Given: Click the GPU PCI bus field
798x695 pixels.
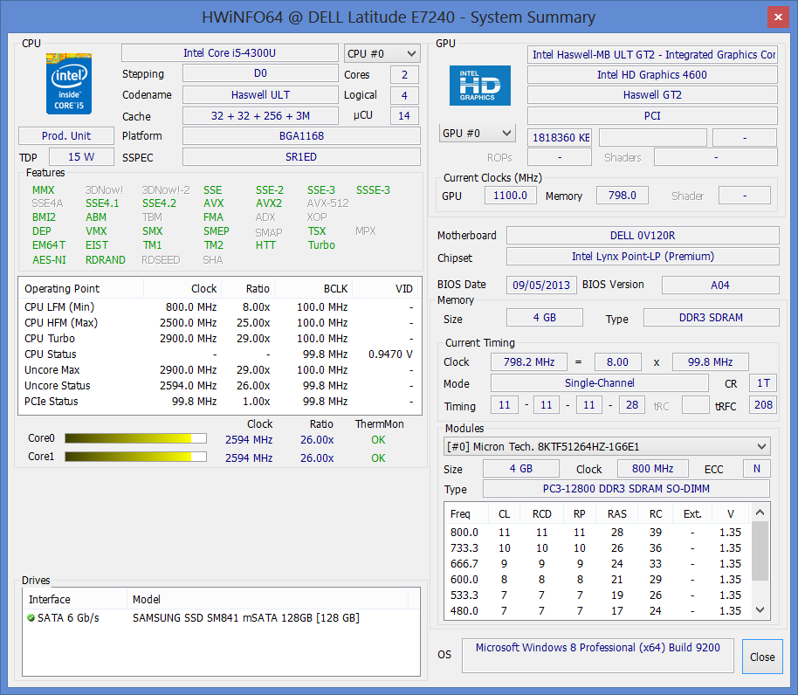Looking at the screenshot, I should 652,116.
